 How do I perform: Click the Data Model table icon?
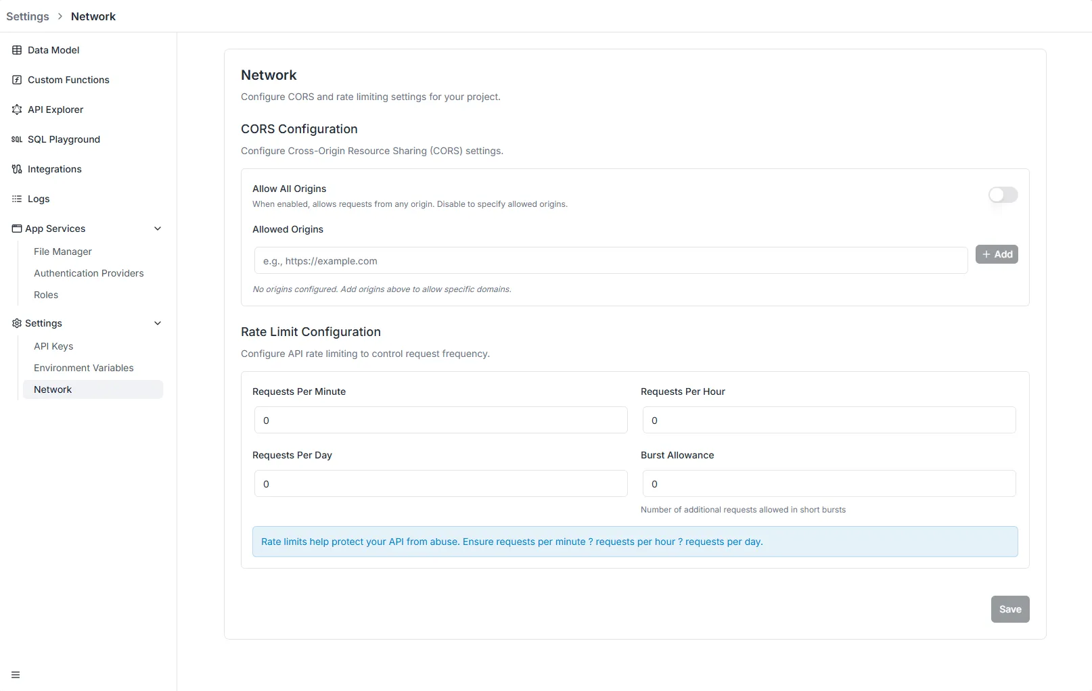pyautogui.click(x=17, y=50)
